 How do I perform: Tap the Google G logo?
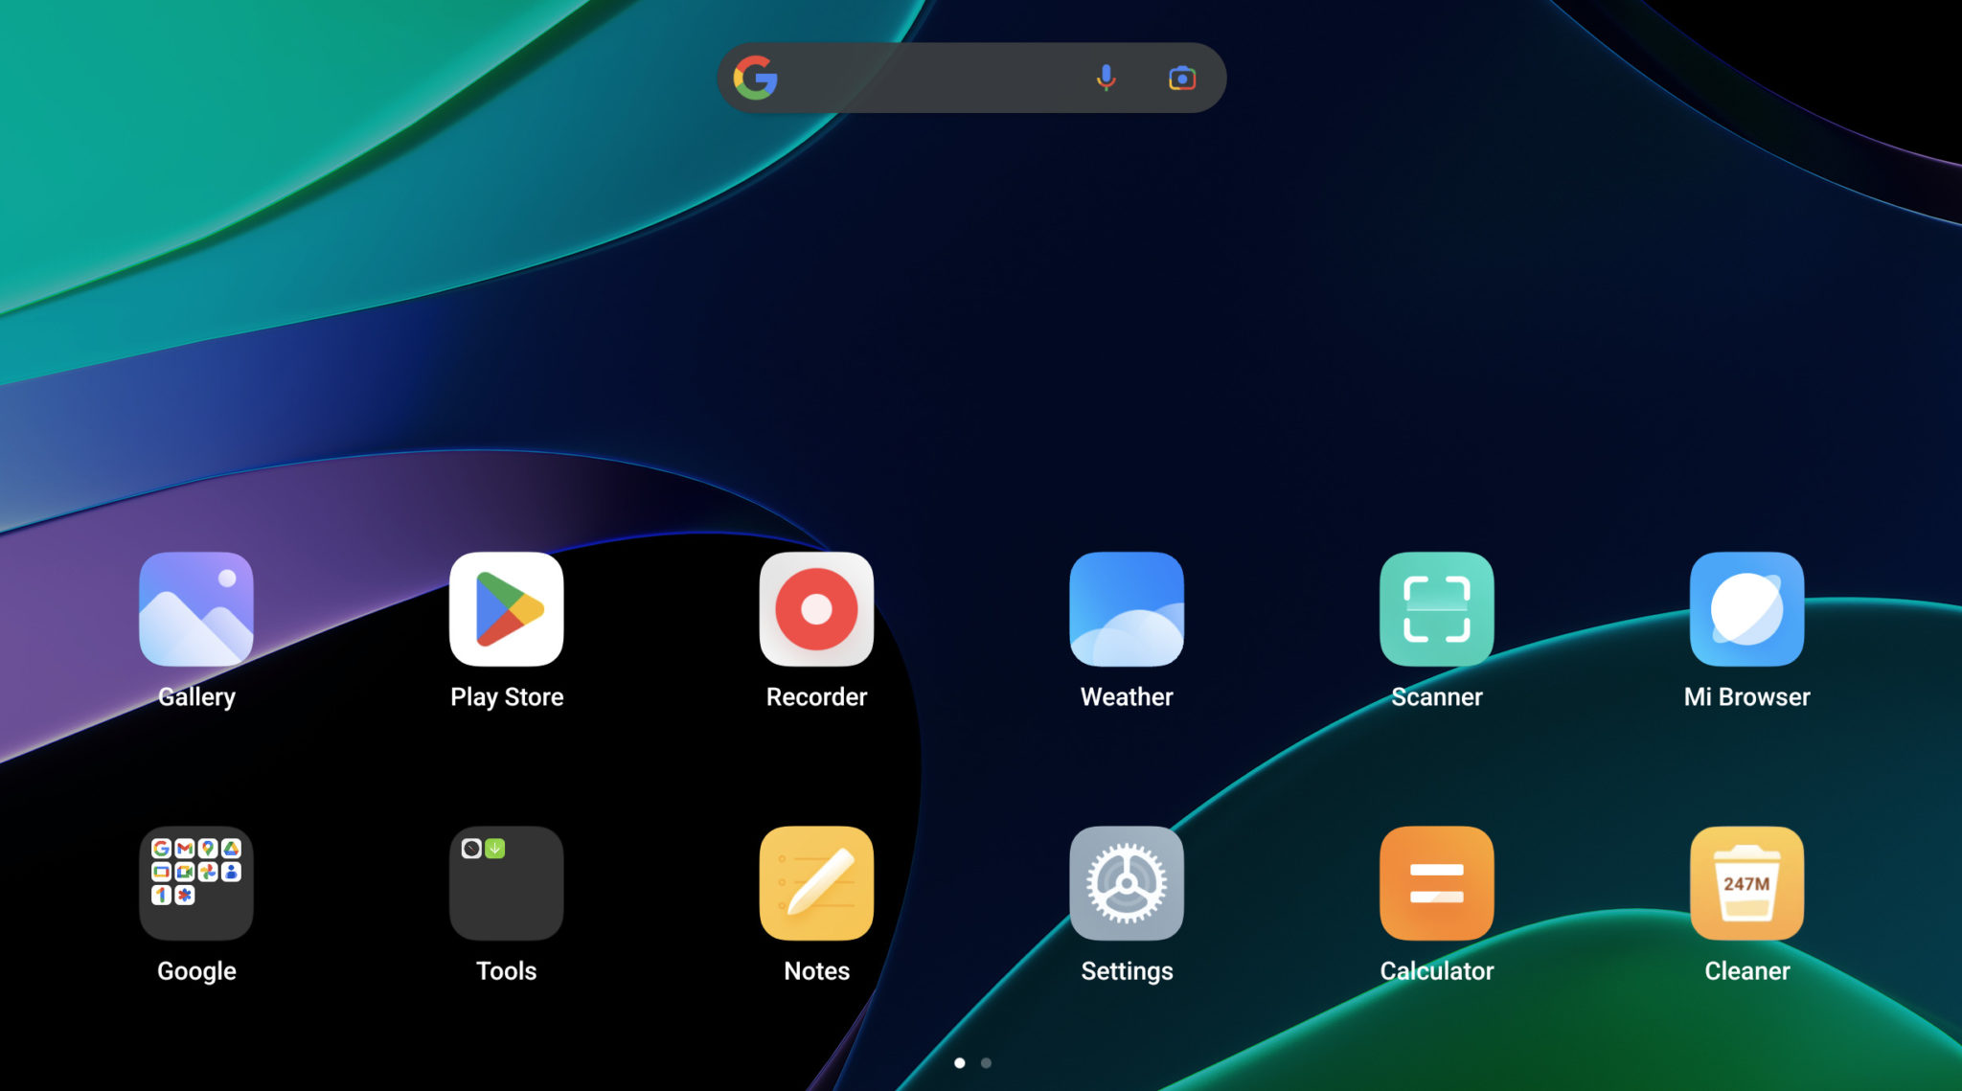click(x=755, y=78)
